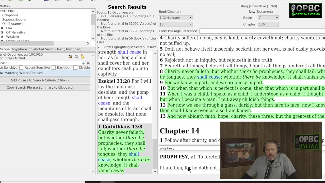Viewport: 325px width, 183px height.
Task: Open the Scope dropdown
Action: click(53, 49)
